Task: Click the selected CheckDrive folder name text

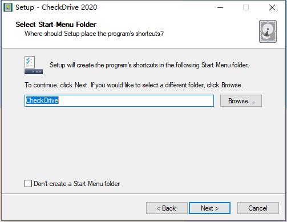Action: 42,100
